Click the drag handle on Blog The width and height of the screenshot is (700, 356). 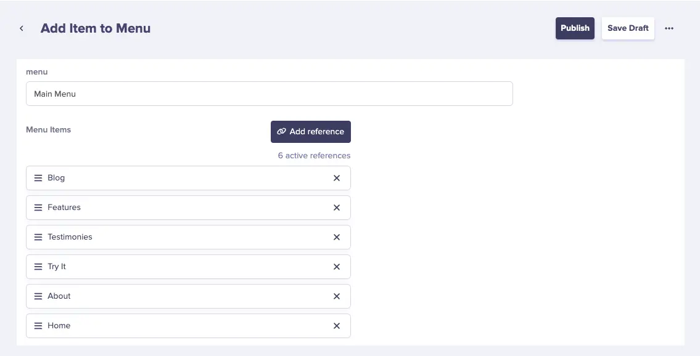tap(38, 178)
